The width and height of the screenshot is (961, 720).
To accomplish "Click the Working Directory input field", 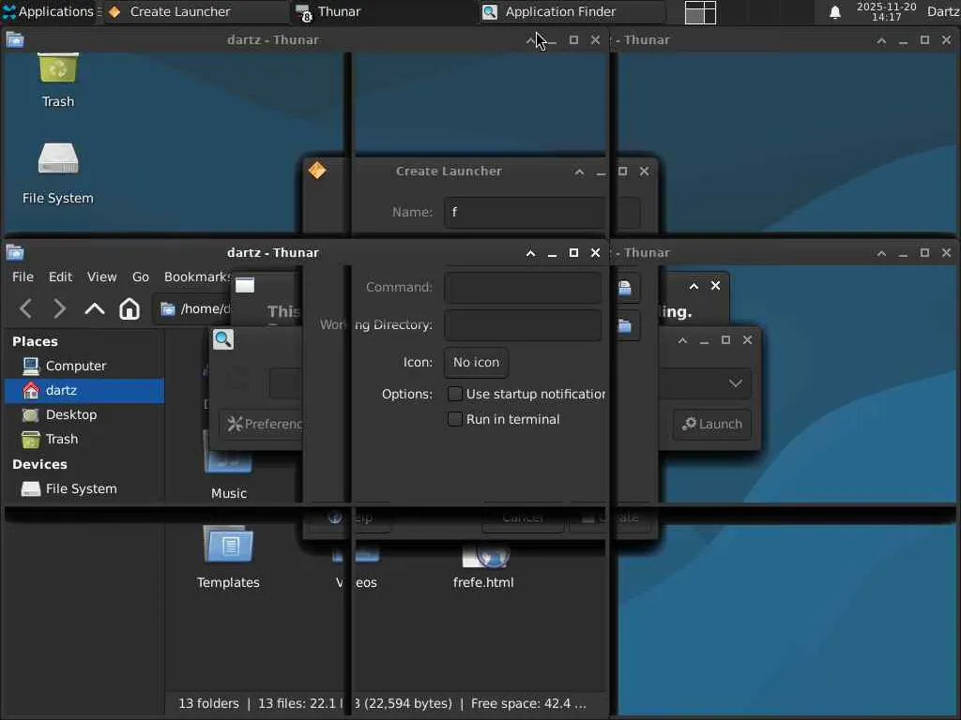I will (523, 325).
